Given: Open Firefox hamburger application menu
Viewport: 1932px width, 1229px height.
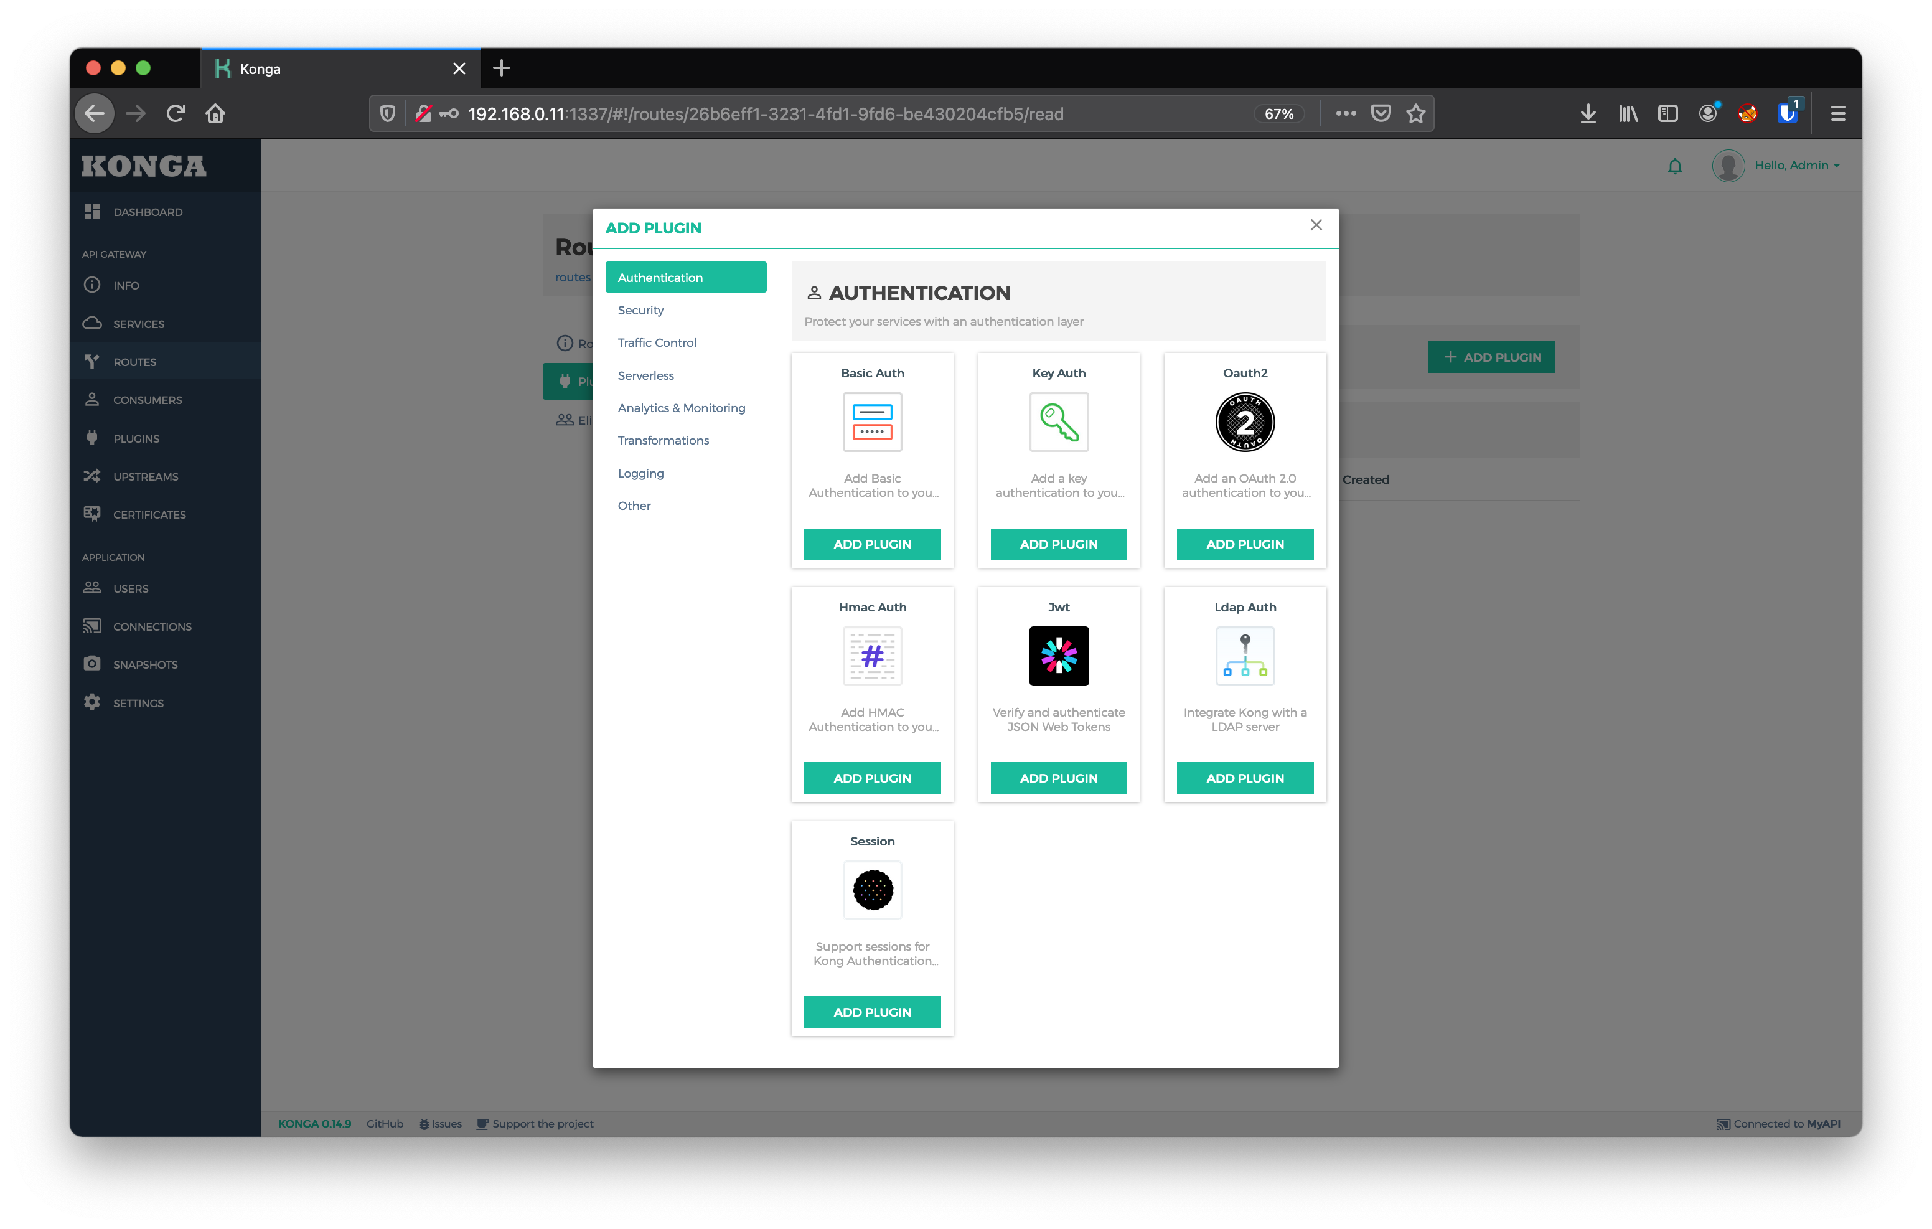Looking at the screenshot, I should 1837,114.
